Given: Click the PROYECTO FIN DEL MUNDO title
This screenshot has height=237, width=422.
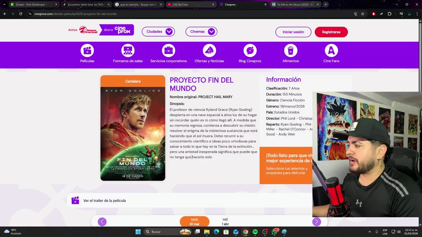Looking at the screenshot, I should click(201, 84).
